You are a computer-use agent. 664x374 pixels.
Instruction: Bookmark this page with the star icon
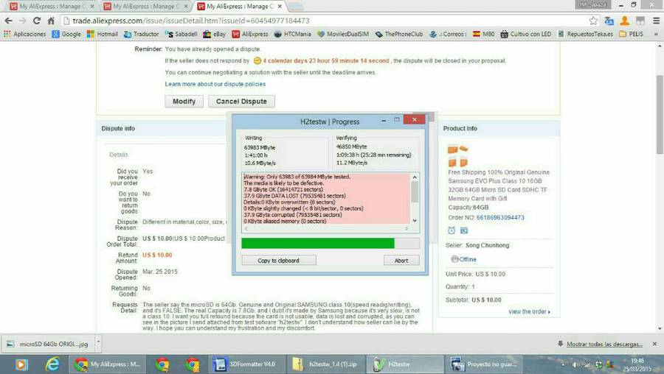(x=594, y=21)
